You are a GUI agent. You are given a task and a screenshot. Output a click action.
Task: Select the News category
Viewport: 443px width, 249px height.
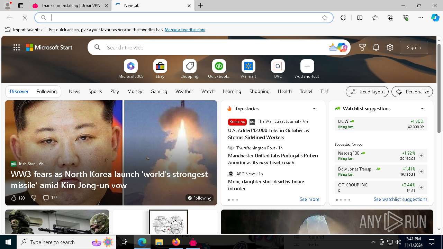tap(74, 91)
